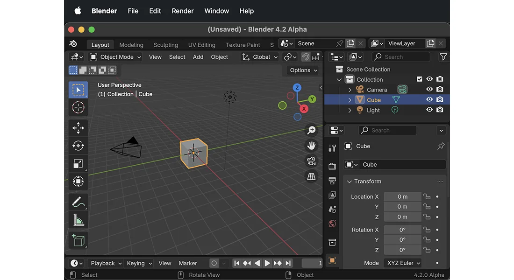Click the new scene copy icon
This screenshot has width=514, height=280.
pyautogui.click(x=350, y=43)
